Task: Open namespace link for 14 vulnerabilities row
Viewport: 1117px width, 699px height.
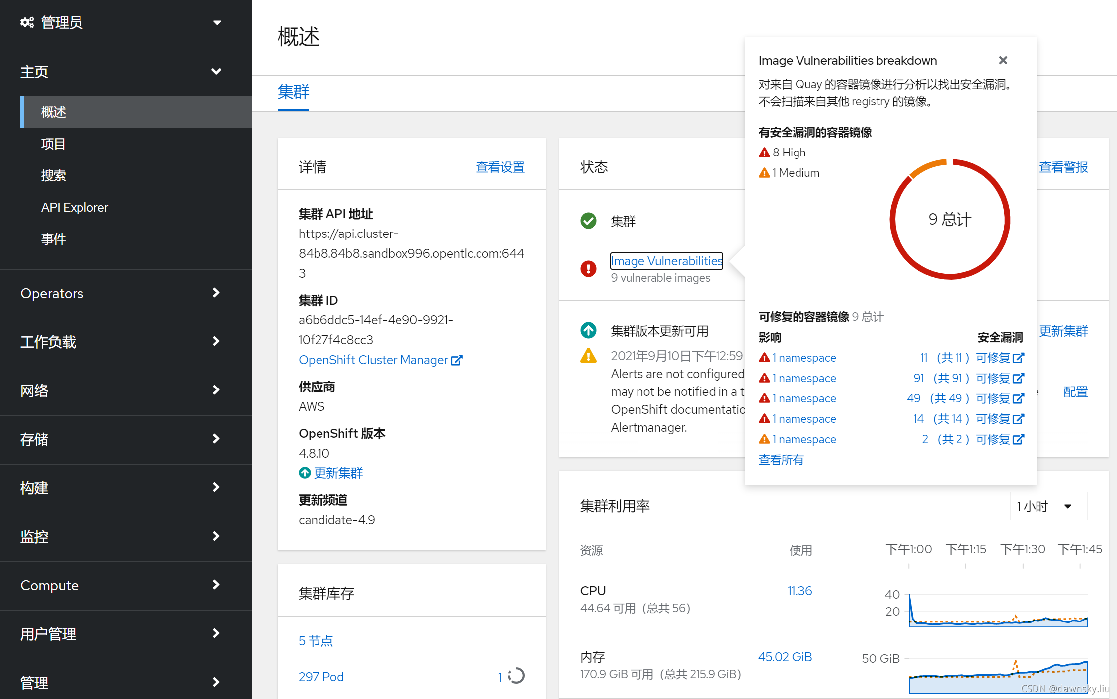Action: pos(804,419)
